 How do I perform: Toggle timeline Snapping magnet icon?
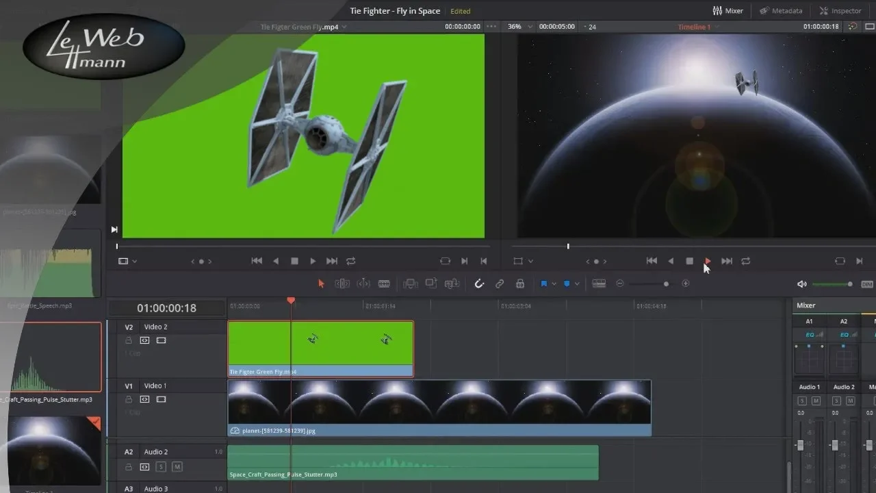click(479, 283)
